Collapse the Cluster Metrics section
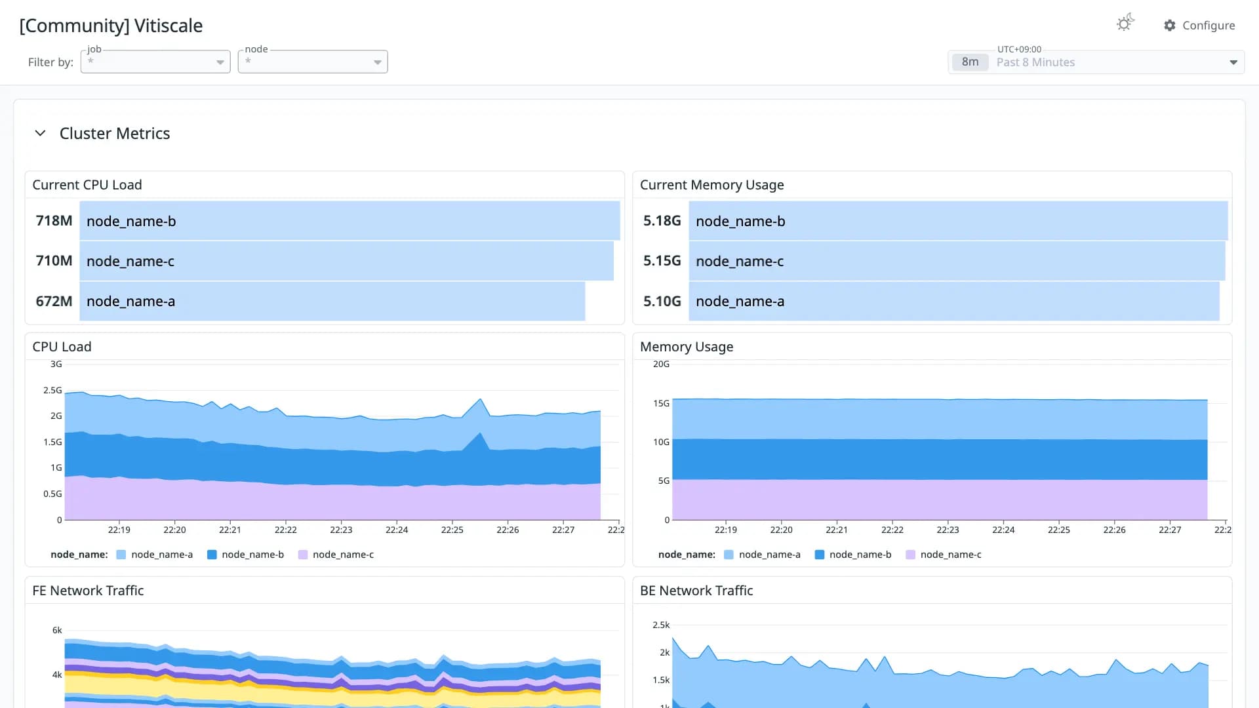Screen dimensions: 1259x708 [x=40, y=133]
